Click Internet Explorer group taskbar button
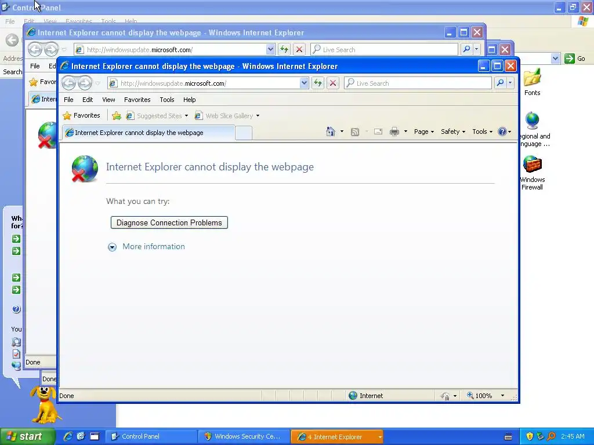594x445 pixels. [337, 436]
